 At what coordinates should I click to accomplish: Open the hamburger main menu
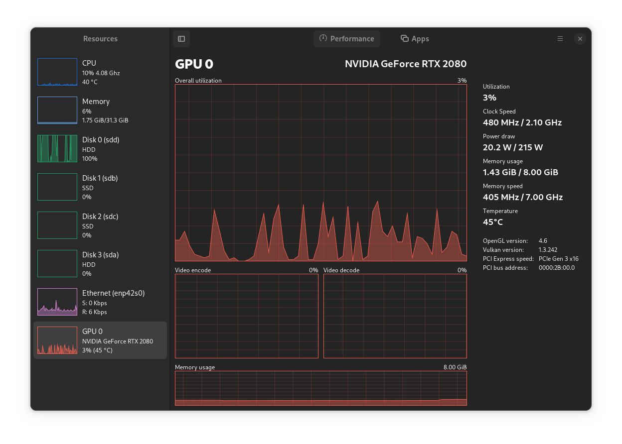(560, 39)
